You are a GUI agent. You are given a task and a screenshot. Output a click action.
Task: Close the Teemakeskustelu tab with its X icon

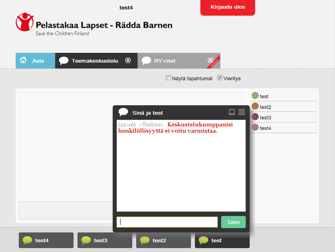coord(128,60)
